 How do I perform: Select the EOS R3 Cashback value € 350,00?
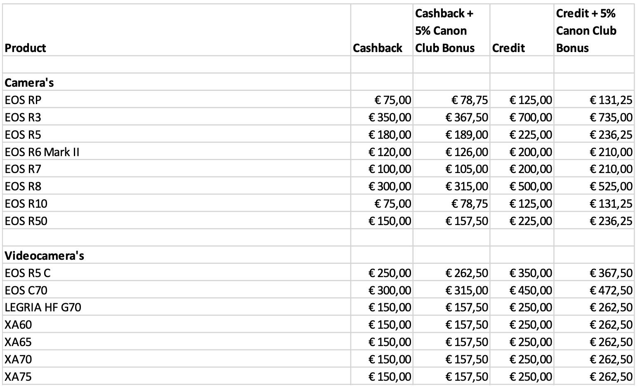[x=390, y=117]
